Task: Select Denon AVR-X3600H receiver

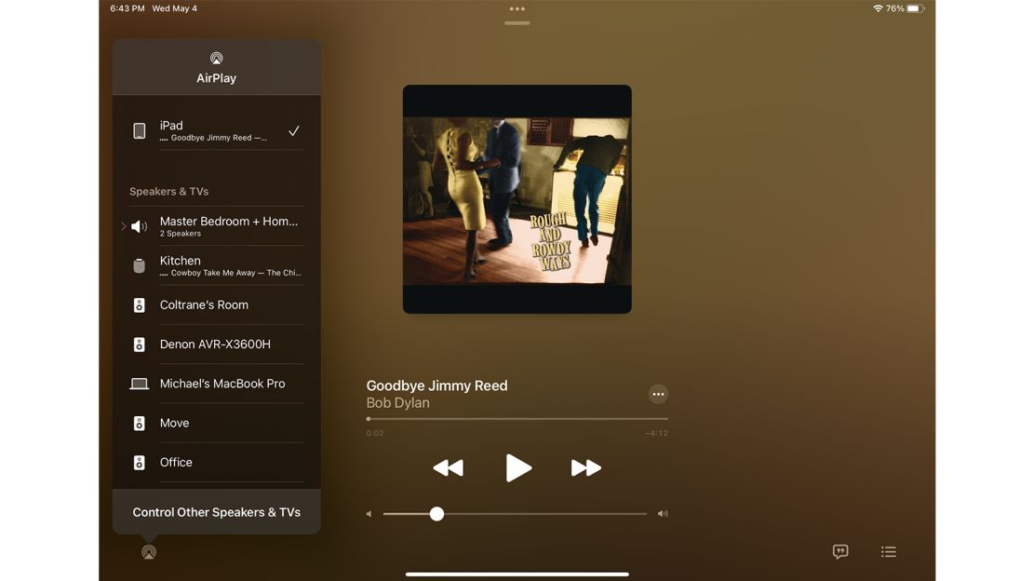Action: [216, 345]
